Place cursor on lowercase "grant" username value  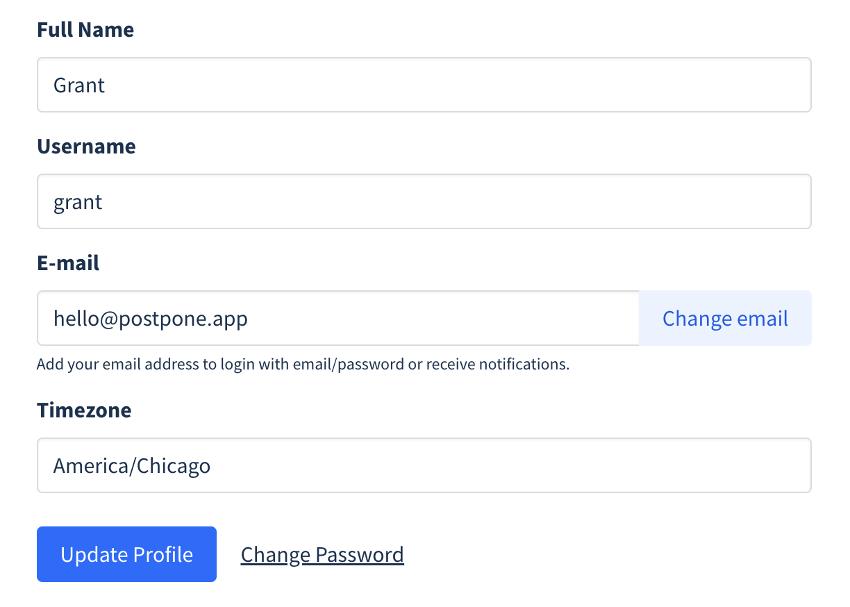pyautogui.click(x=78, y=202)
